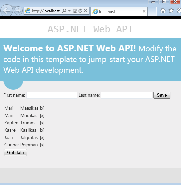Click the first name Kaarel
The width and height of the screenshot is (181, 185).
[11, 130]
